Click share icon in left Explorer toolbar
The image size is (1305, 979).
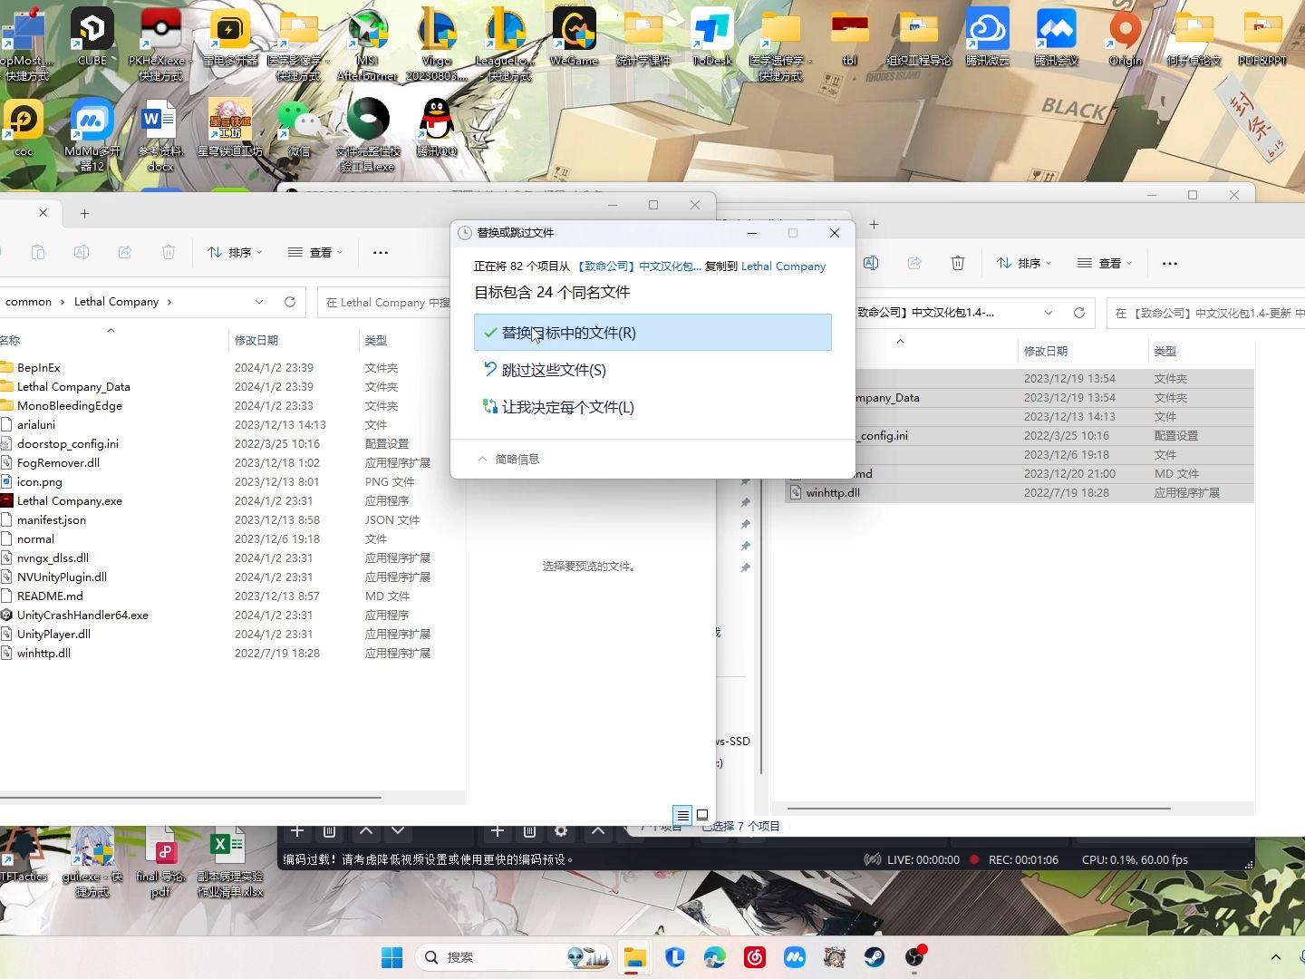click(125, 252)
